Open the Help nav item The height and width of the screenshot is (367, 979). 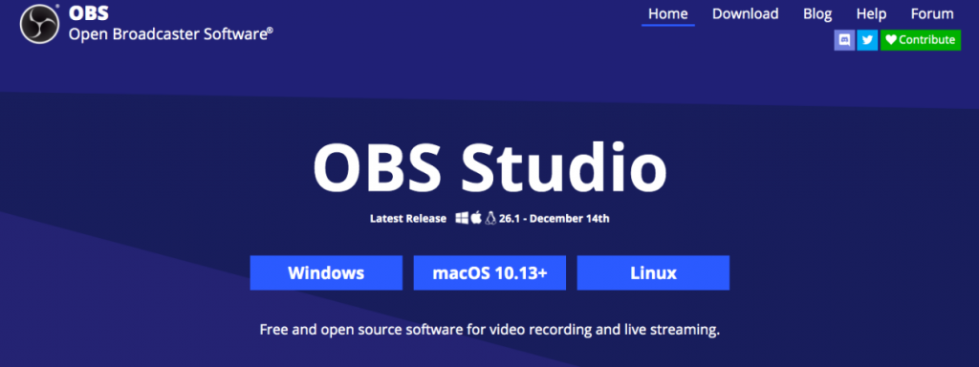coord(872,13)
